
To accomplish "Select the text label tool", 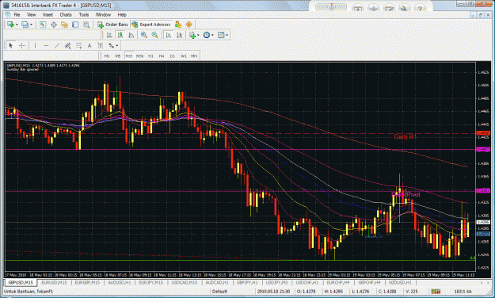I will 101,46.
